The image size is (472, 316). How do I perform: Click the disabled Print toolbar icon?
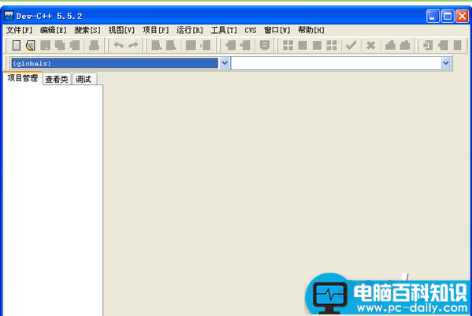coord(94,46)
